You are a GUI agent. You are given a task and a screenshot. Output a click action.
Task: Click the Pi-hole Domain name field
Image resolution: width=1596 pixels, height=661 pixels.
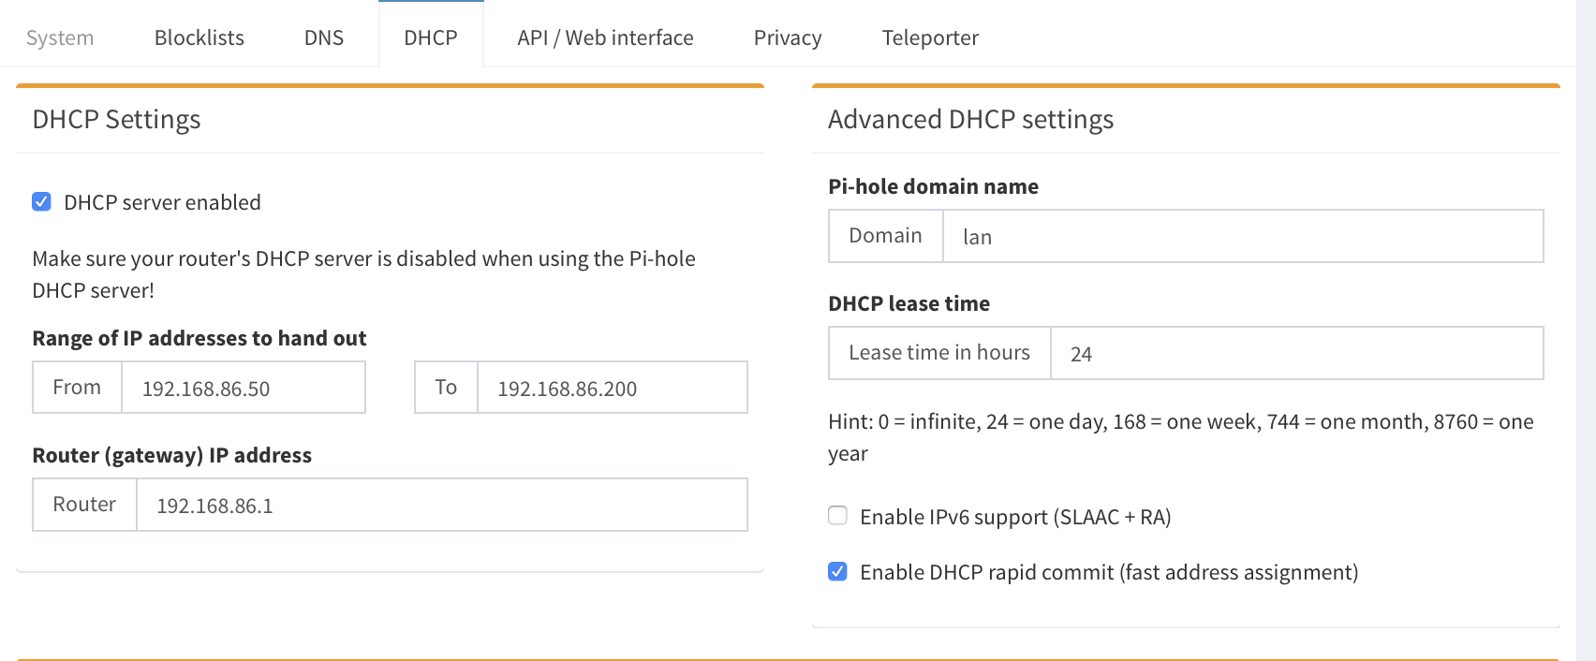tap(1243, 236)
